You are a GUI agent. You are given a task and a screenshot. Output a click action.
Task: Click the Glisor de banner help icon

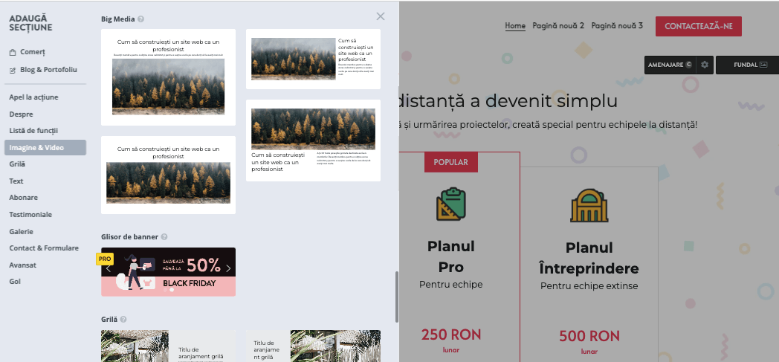[164, 237]
